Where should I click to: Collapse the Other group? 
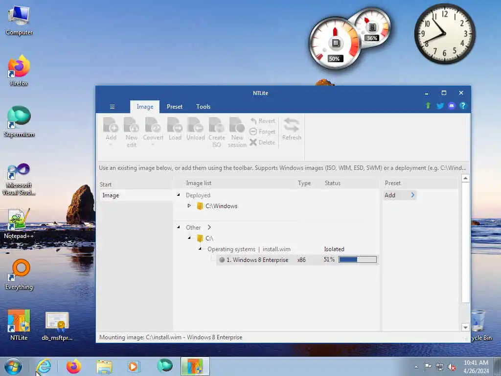[179, 227]
